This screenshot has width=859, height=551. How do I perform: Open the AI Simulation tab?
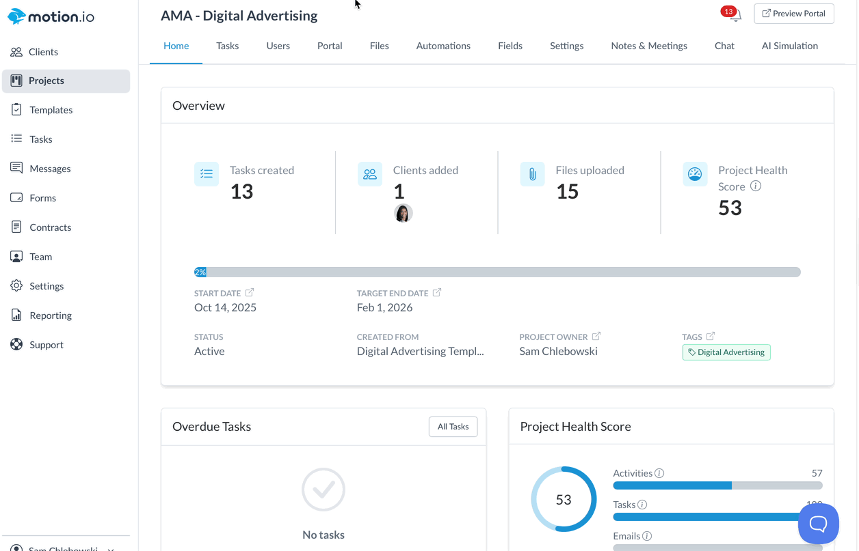789,46
